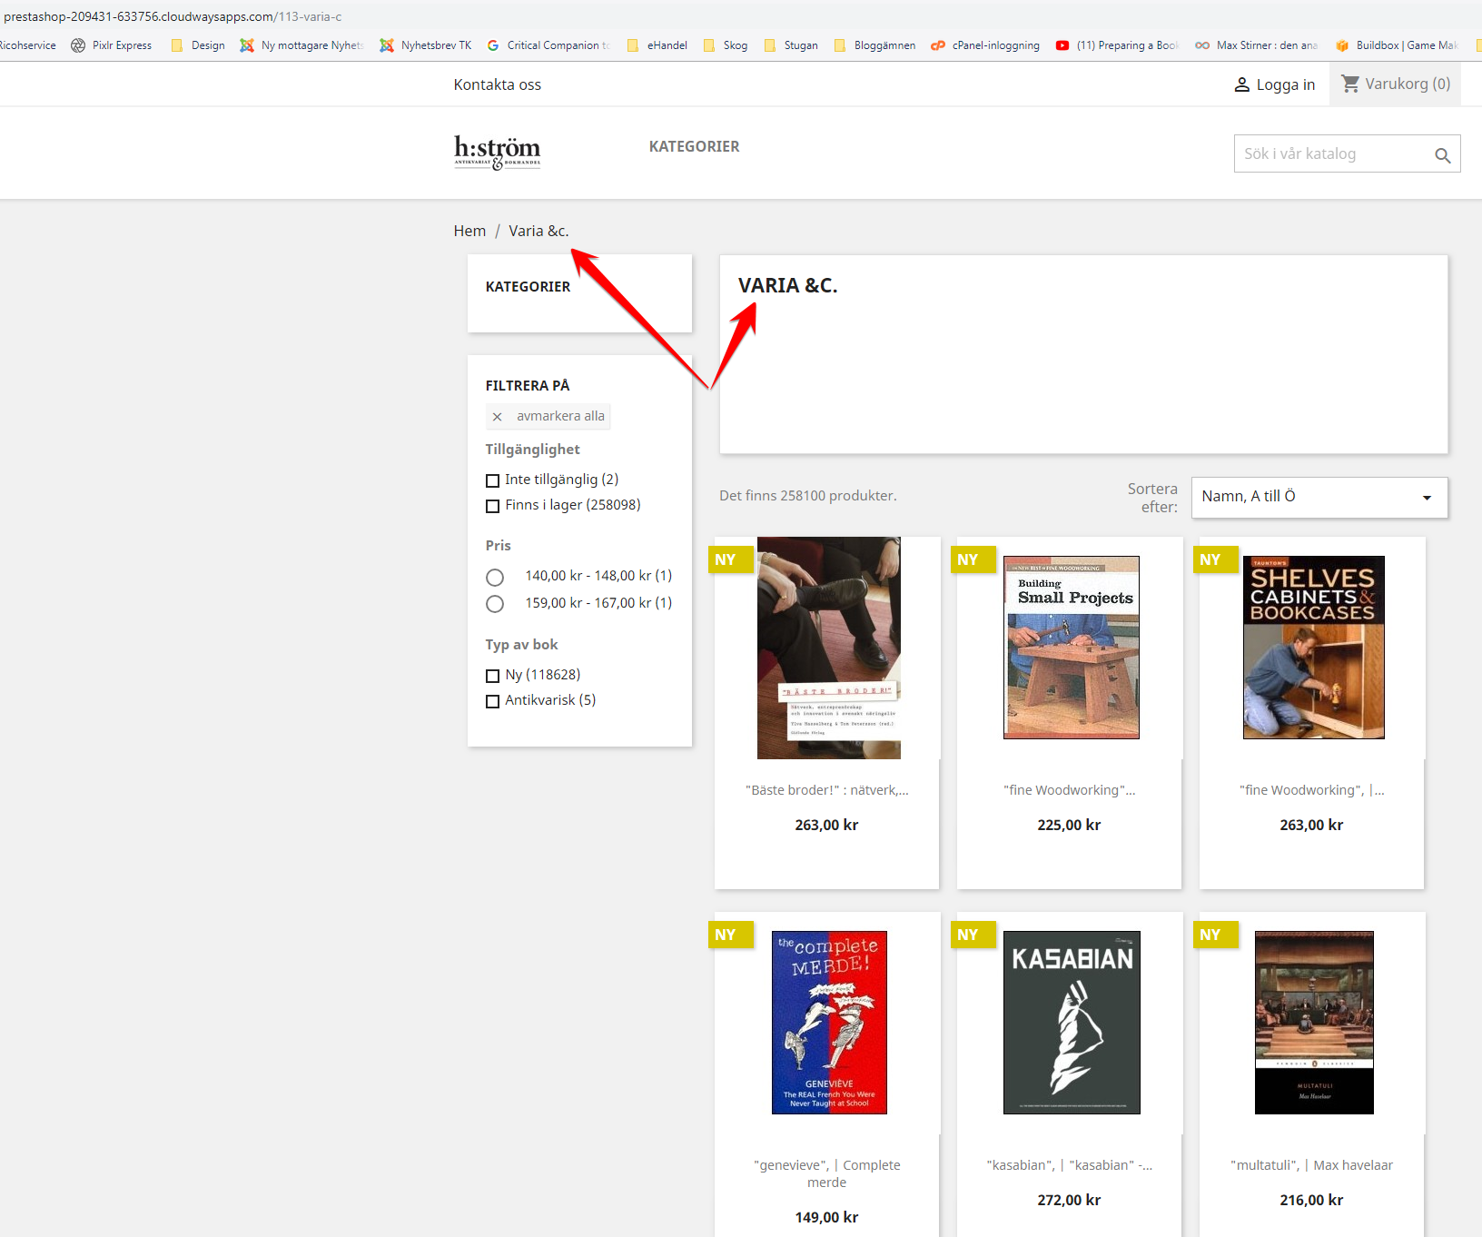
Task: Click the h:ström store logo
Action: click(498, 153)
